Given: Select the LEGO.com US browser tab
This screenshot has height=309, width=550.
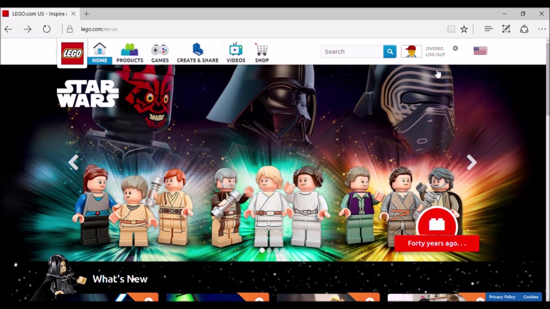Looking at the screenshot, I should click(x=39, y=14).
